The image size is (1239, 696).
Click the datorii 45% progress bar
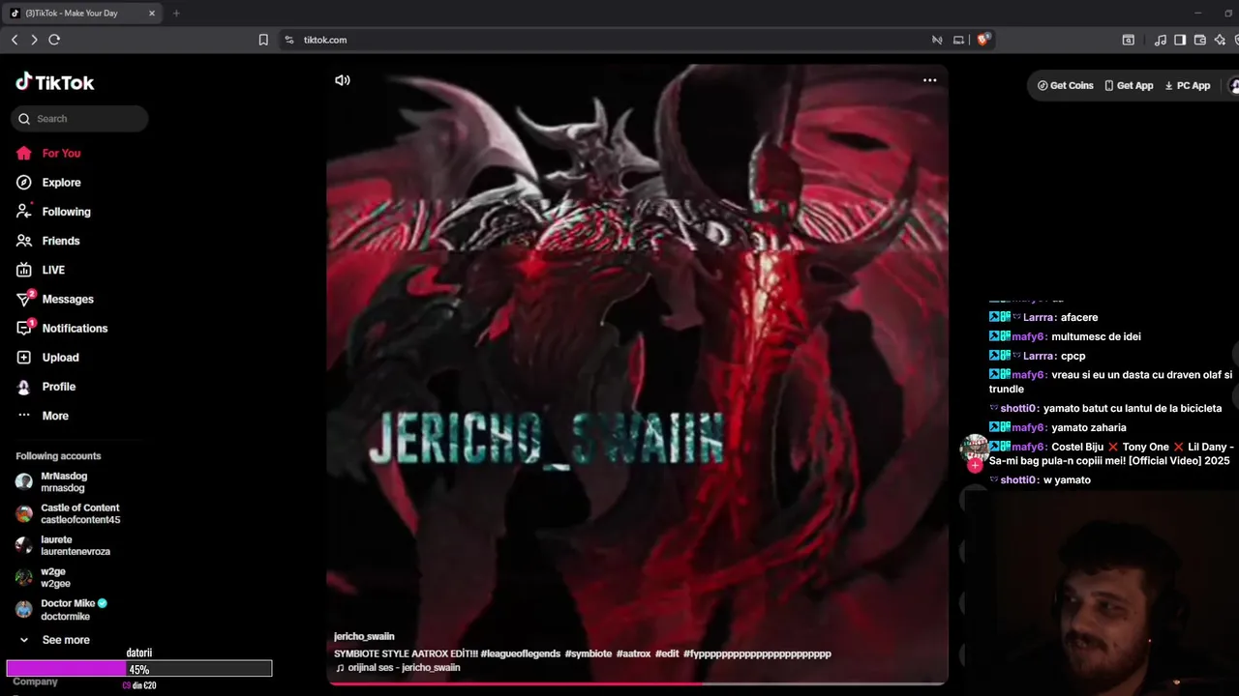point(139,669)
